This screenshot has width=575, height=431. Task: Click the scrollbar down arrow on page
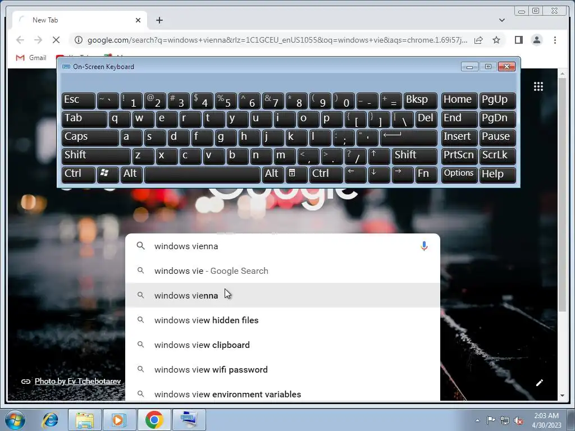click(562, 396)
